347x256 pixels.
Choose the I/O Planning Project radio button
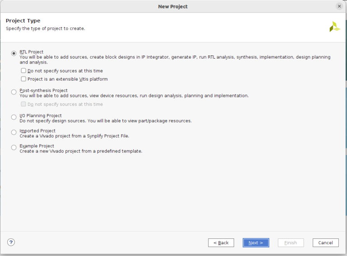14,117
